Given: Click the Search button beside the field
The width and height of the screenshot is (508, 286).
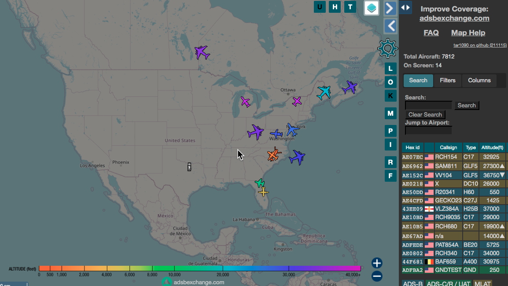Looking at the screenshot, I should click(x=467, y=105).
